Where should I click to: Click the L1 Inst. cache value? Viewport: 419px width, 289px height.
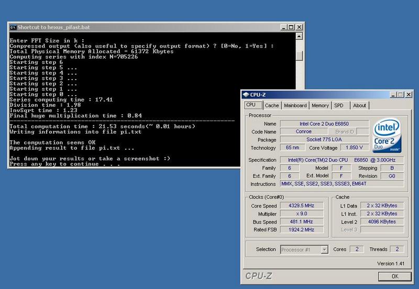pyautogui.click(x=382, y=214)
